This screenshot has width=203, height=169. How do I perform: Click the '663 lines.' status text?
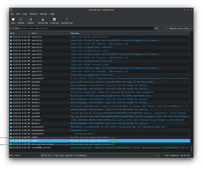coord(15,155)
